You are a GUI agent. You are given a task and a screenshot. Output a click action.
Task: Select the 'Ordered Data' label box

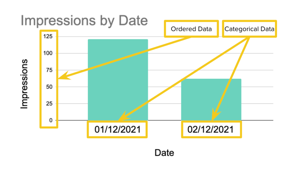[x=191, y=29]
